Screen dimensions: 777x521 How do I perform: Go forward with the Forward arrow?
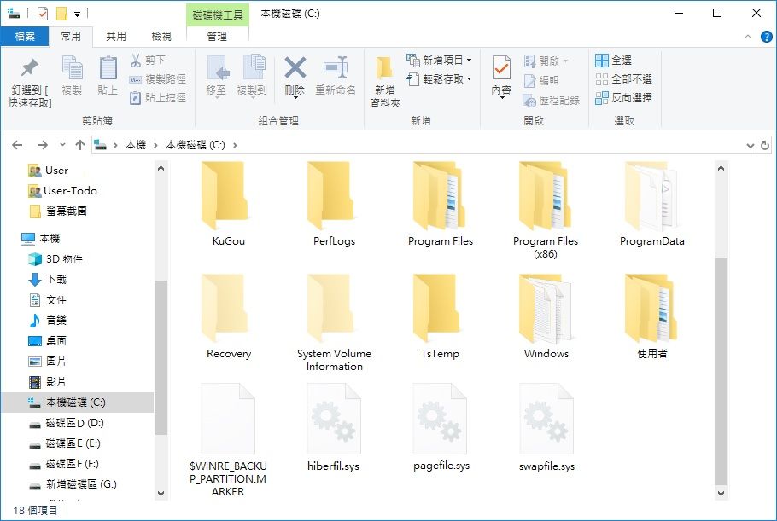point(42,145)
